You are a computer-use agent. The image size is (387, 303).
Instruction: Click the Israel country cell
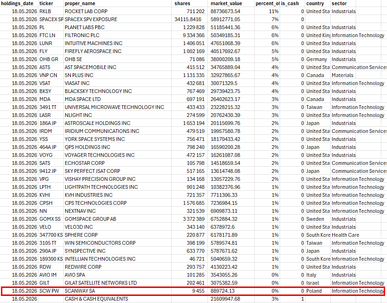318,283
